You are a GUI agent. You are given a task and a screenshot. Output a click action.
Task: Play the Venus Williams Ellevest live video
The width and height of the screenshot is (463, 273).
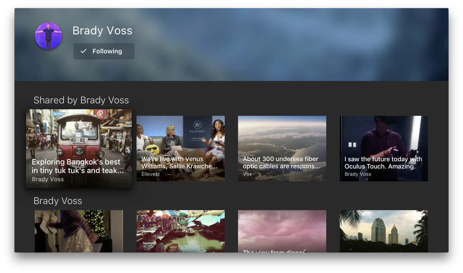(x=181, y=149)
